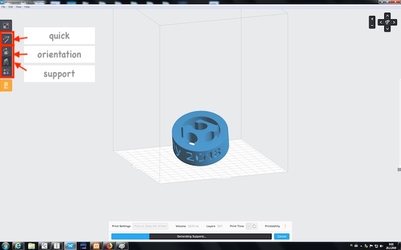Click the taskbar clock
Image resolution: width=401 pixels, height=250 pixels.
point(391,246)
